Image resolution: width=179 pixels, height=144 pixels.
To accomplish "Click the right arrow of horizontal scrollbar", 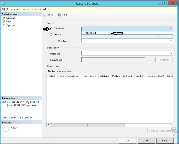I will click(171, 125).
